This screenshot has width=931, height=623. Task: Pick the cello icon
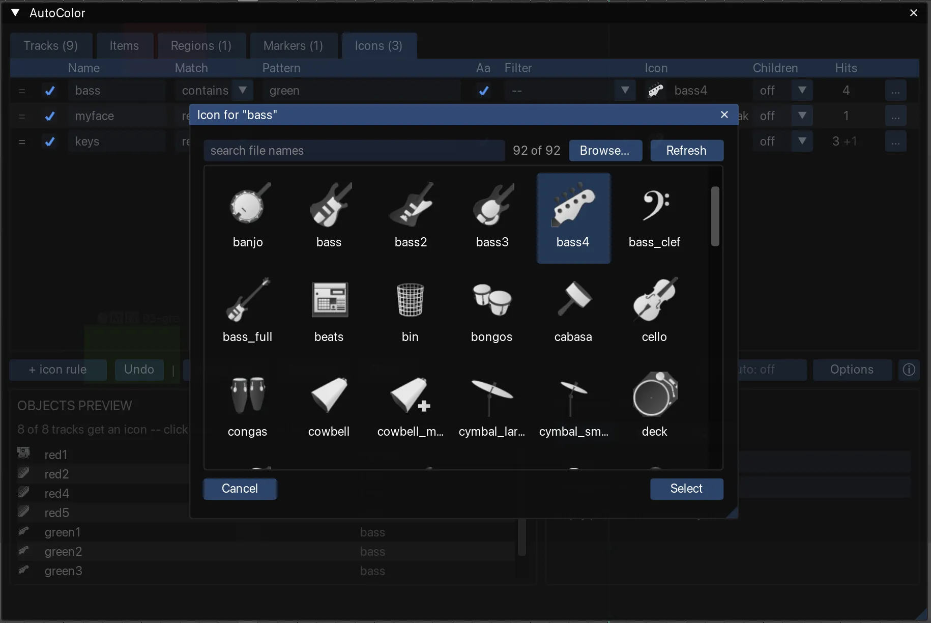pos(655,312)
